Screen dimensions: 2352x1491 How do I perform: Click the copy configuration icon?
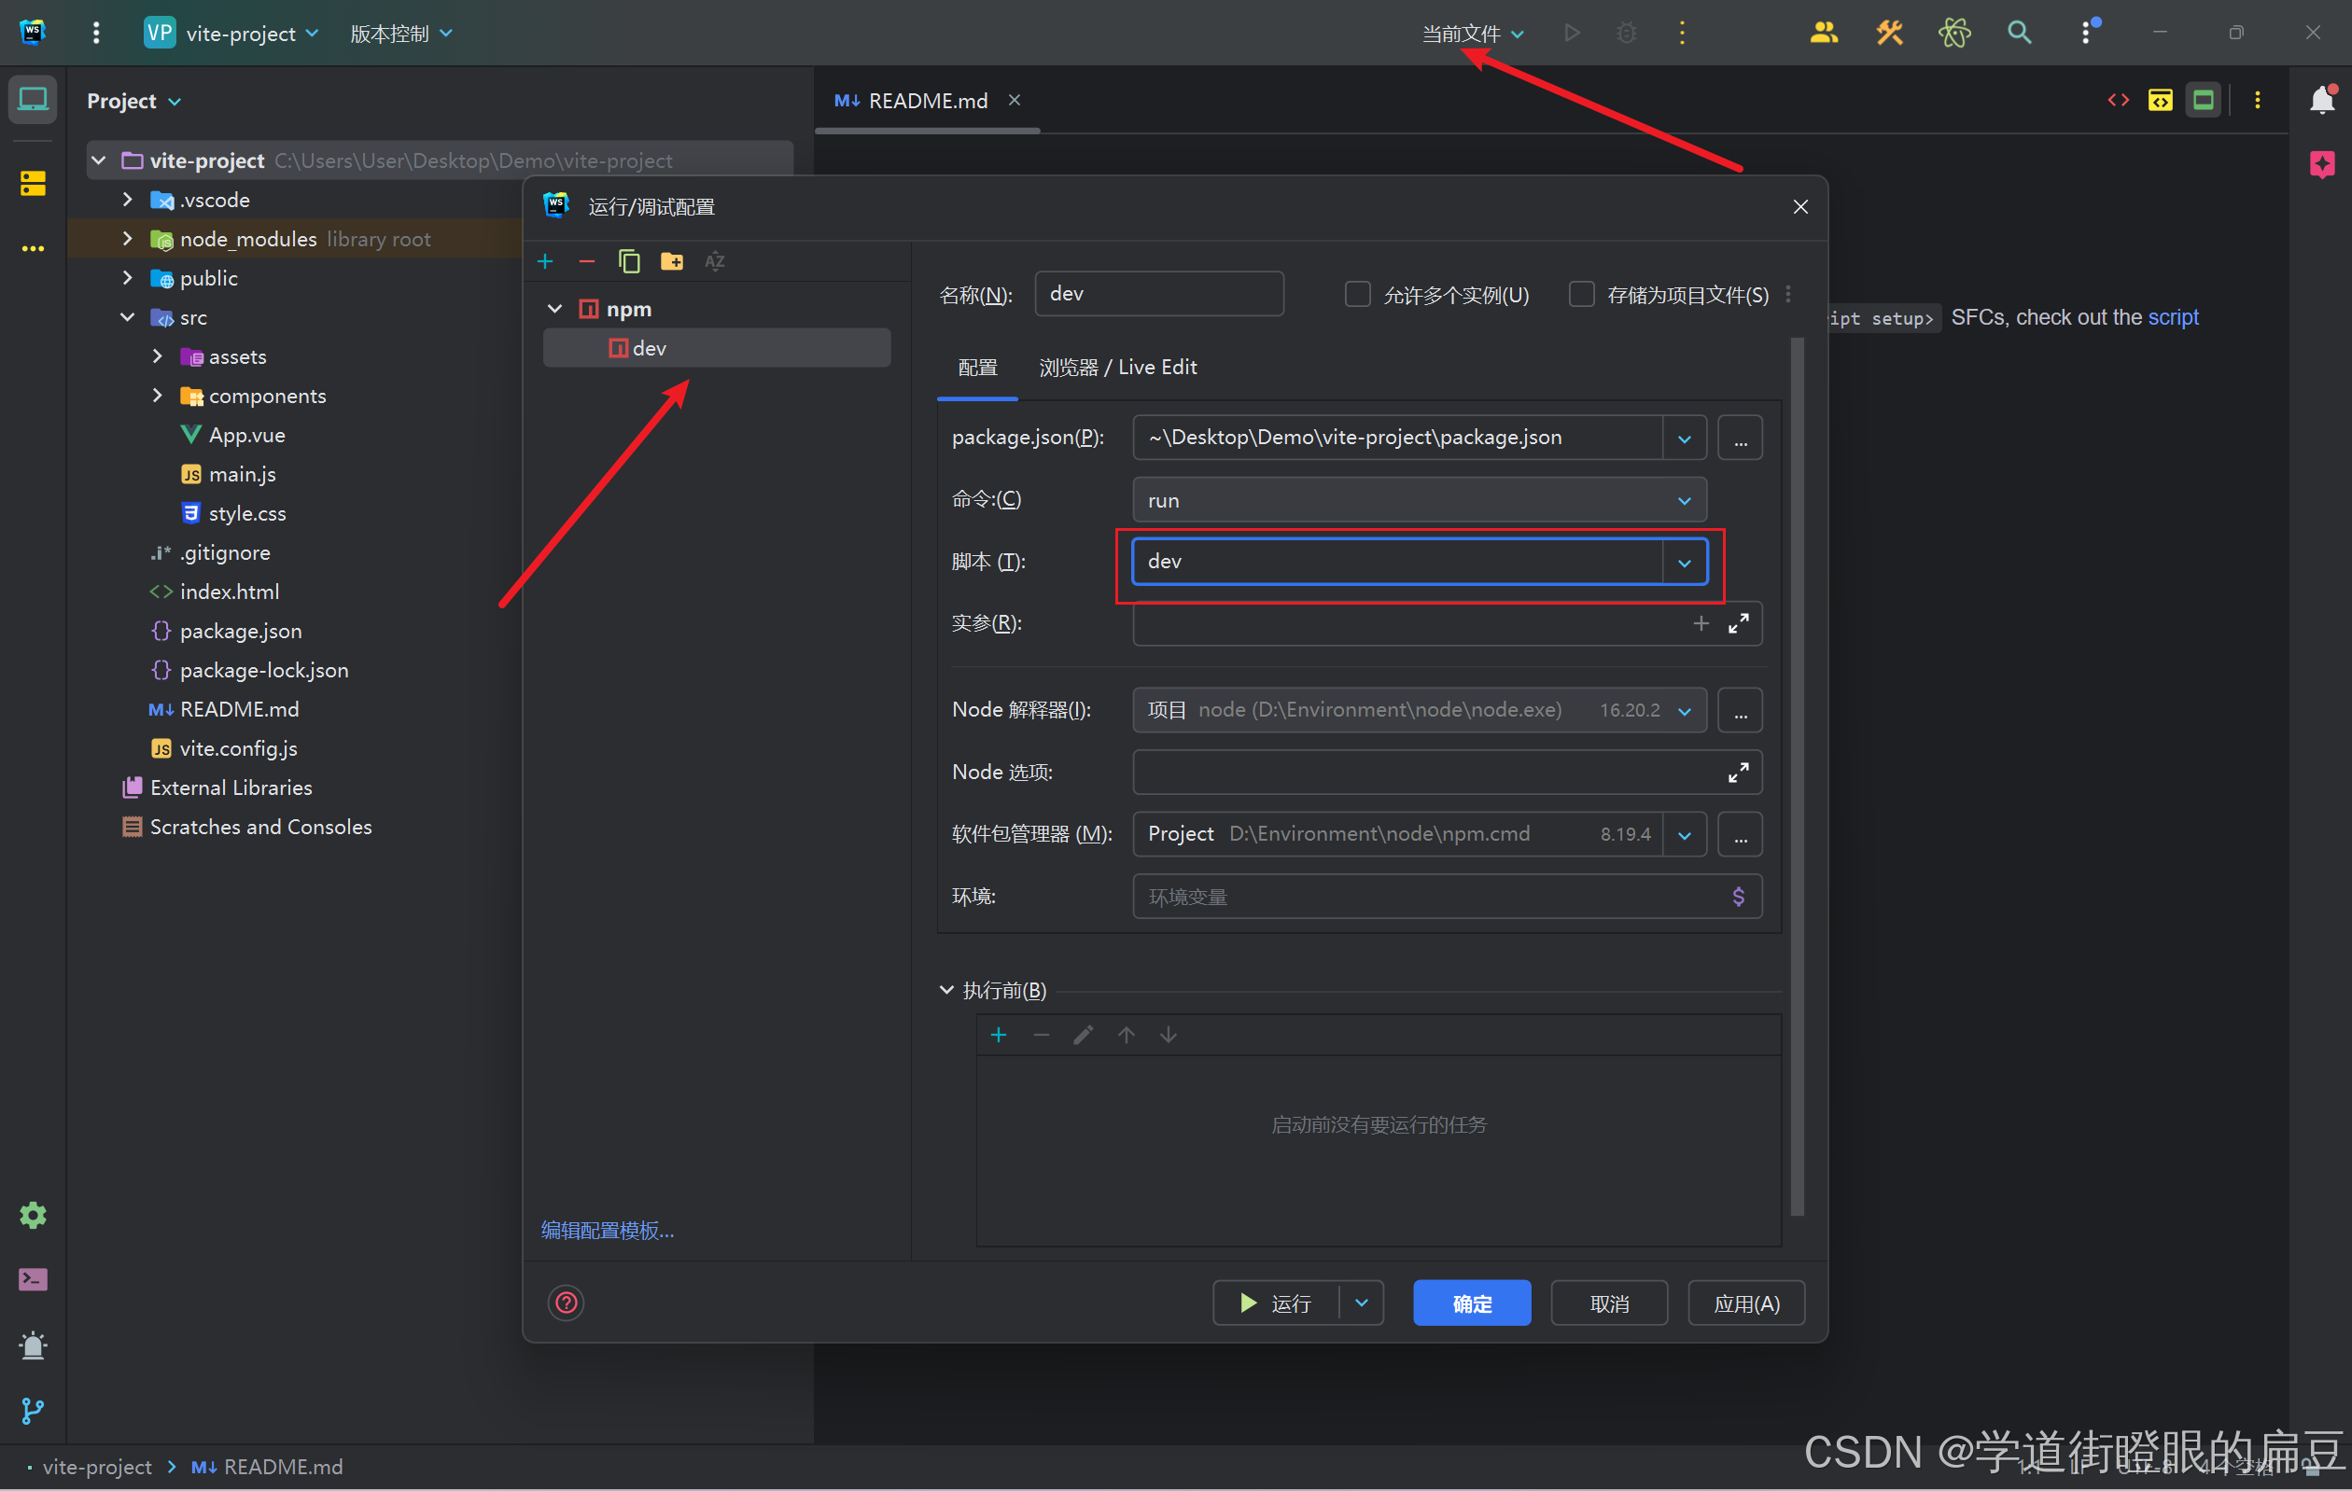(628, 260)
